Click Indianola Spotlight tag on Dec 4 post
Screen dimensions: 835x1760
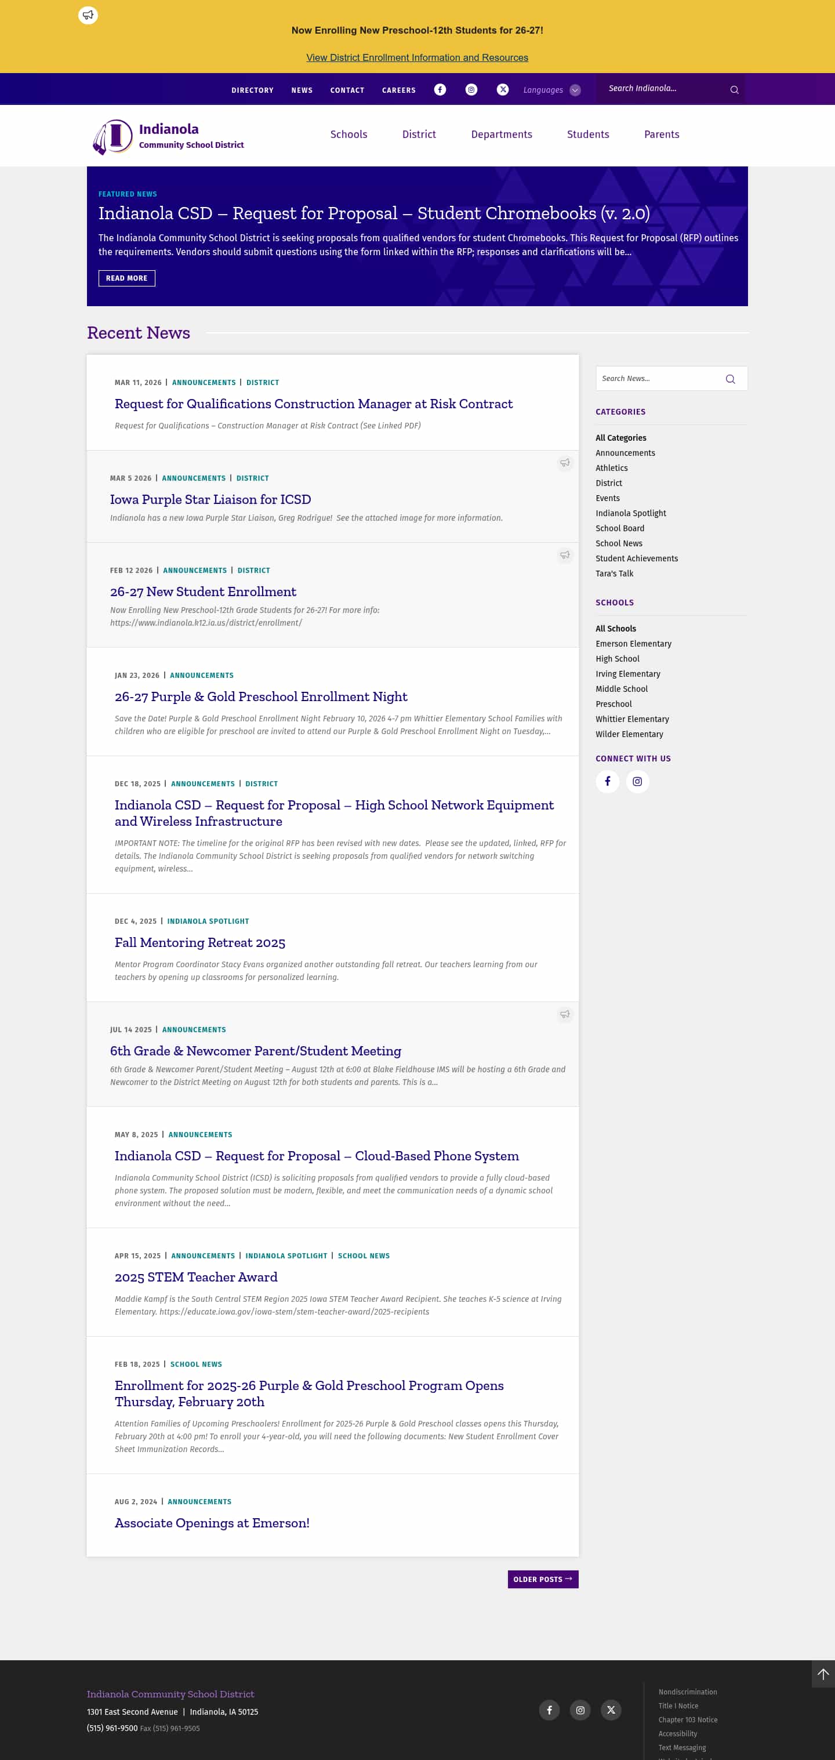tap(208, 921)
